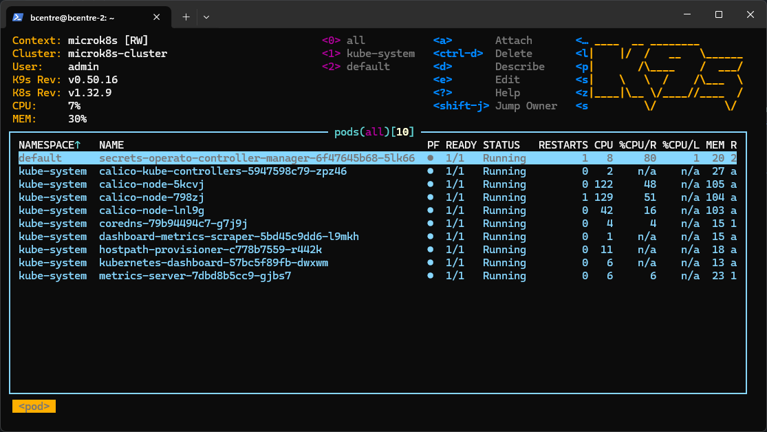The width and height of the screenshot is (767, 432).
Task: Click the STATUS column header
Action: click(x=501, y=145)
